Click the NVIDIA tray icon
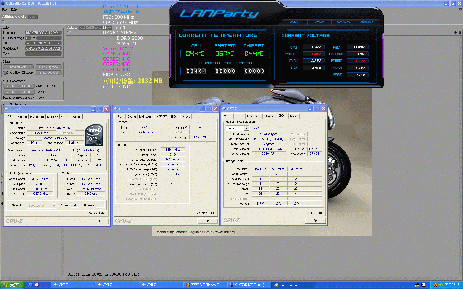463x289 pixels. pyautogui.click(x=440, y=285)
